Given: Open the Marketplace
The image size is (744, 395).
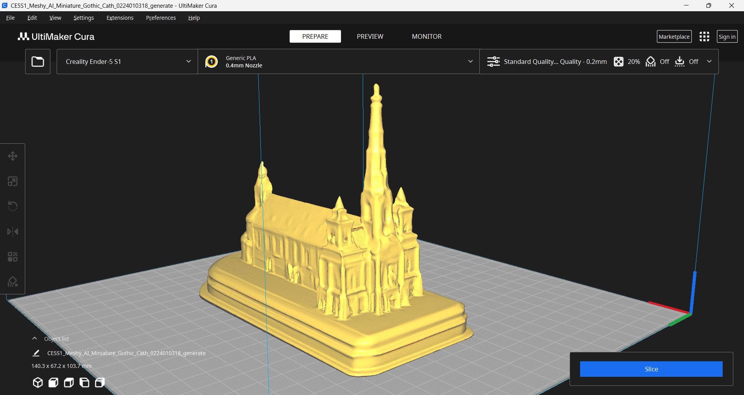Looking at the screenshot, I should tap(674, 36).
